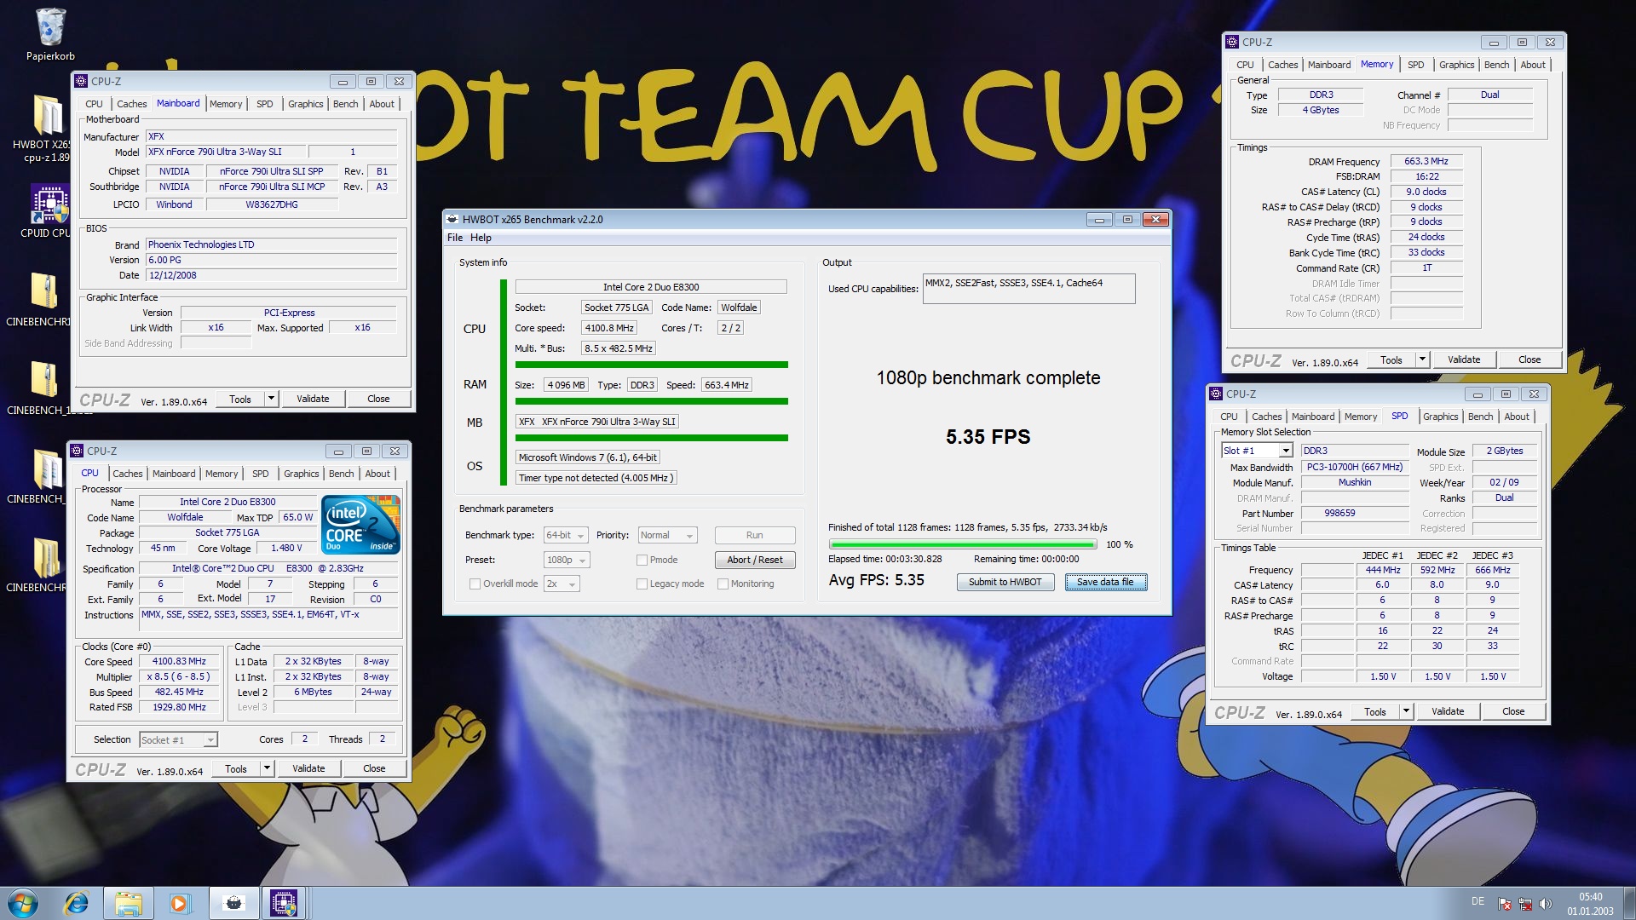Open the volume speaker tray icon
The image size is (1636, 920).
click(1546, 904)
